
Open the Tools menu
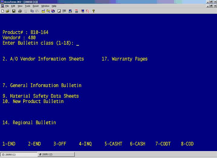(27, 6)
